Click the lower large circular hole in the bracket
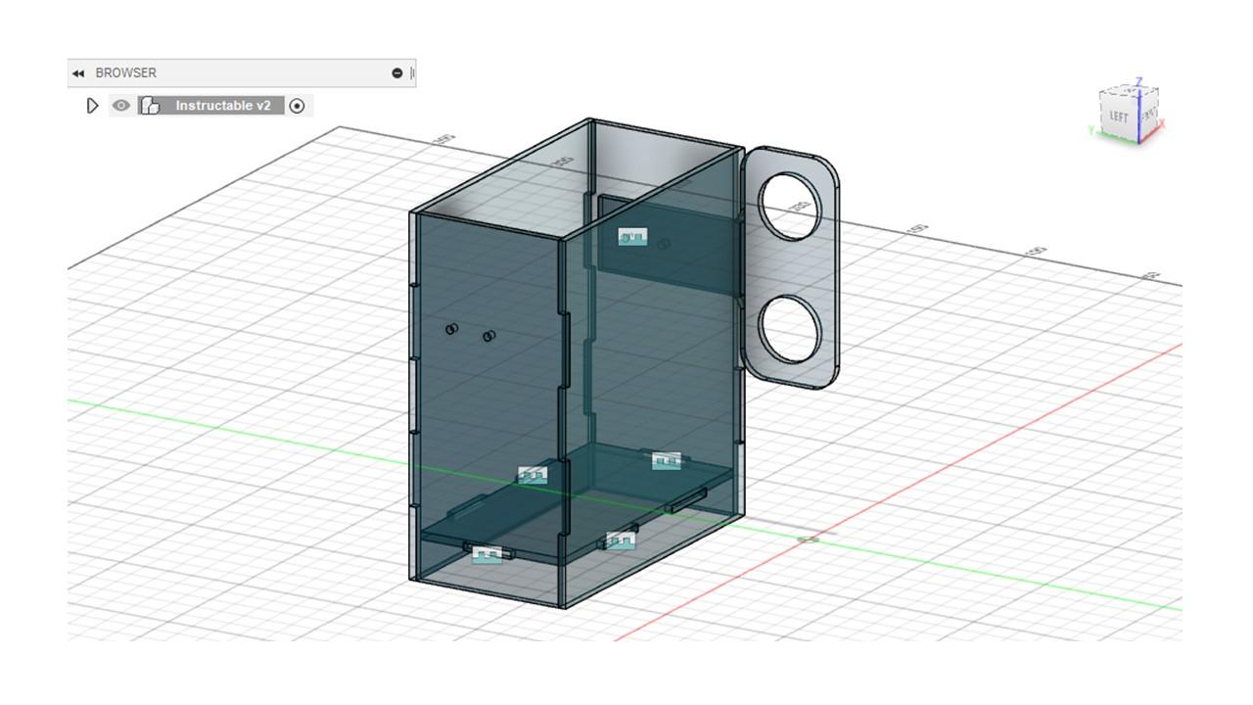 pyautogui.click(x=789, y=331)
